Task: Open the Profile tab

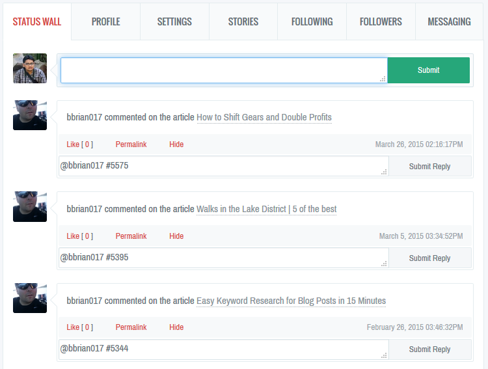Action: (x=105, y=21)
